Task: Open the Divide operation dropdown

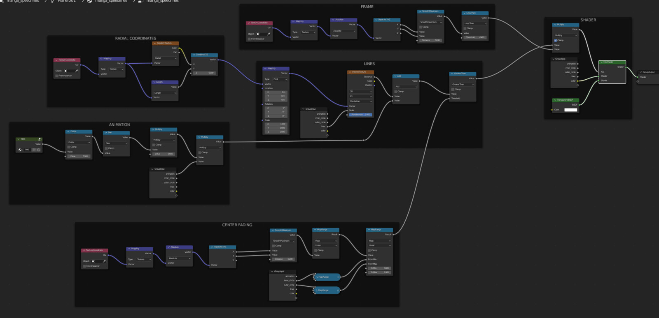Action: (79, 142)
